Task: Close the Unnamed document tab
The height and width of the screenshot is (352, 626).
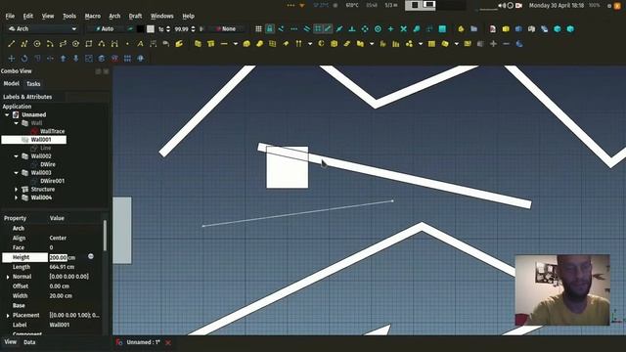Action: coord(168,342)
